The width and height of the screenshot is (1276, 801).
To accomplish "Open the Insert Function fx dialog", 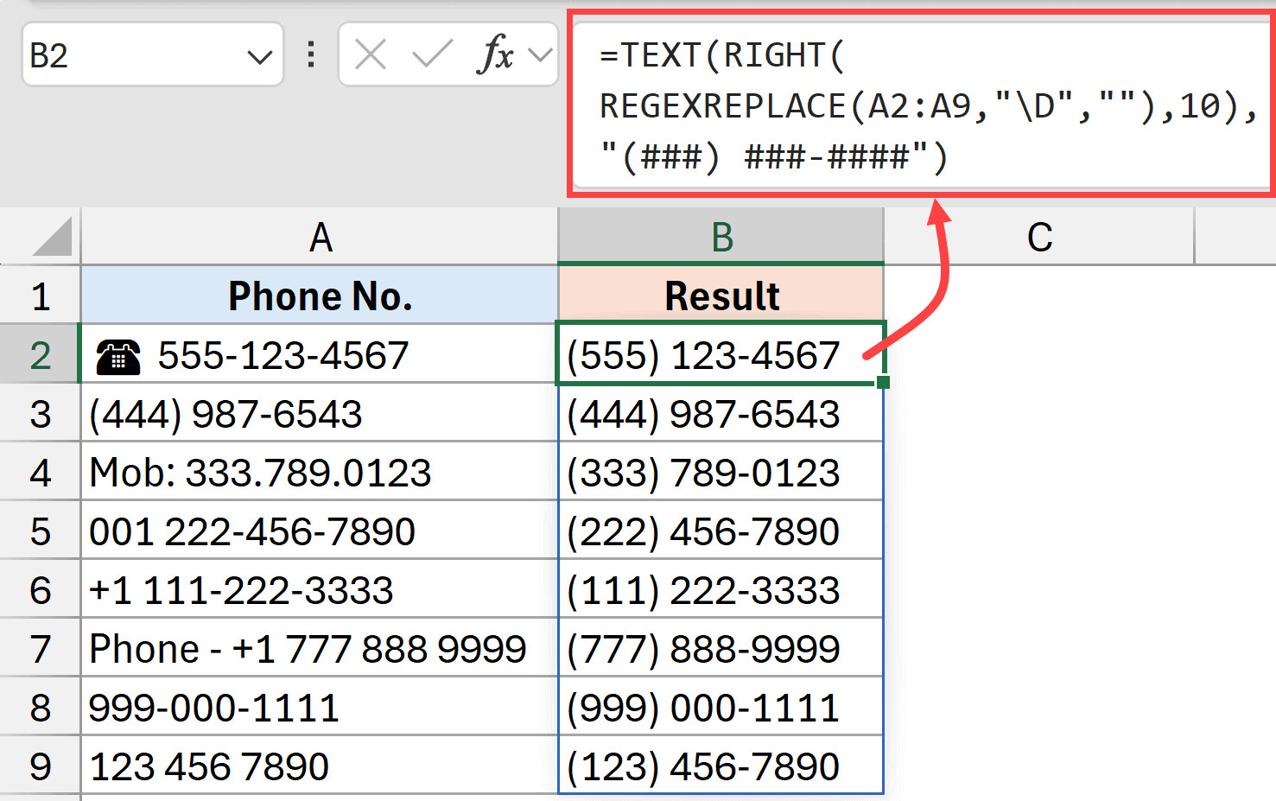I will tap(495, 55).
